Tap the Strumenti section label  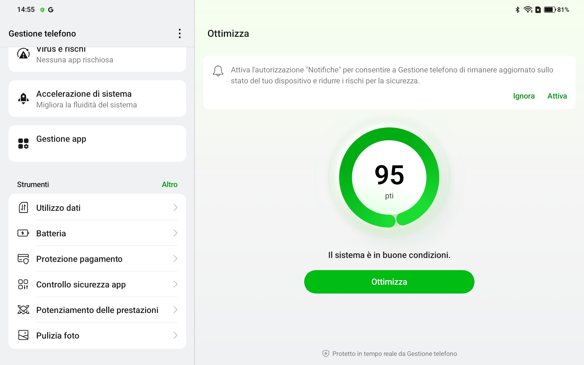point(33,184)
